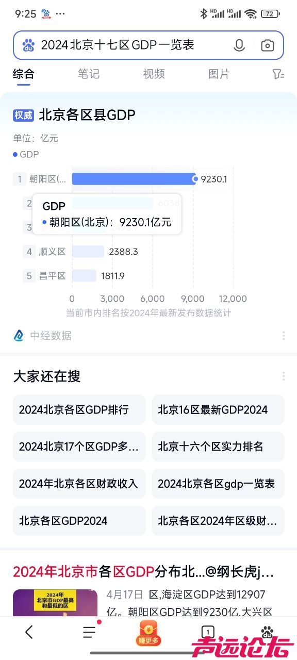Viewport: 297px width, 660px height.
Task: Open article 2024年北京市各区GDP分布
Action: (143, 572)
